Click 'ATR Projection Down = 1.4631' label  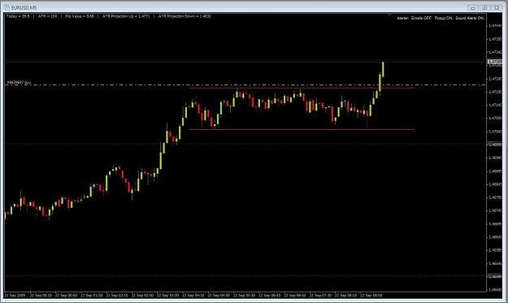[x=185, y=16]
